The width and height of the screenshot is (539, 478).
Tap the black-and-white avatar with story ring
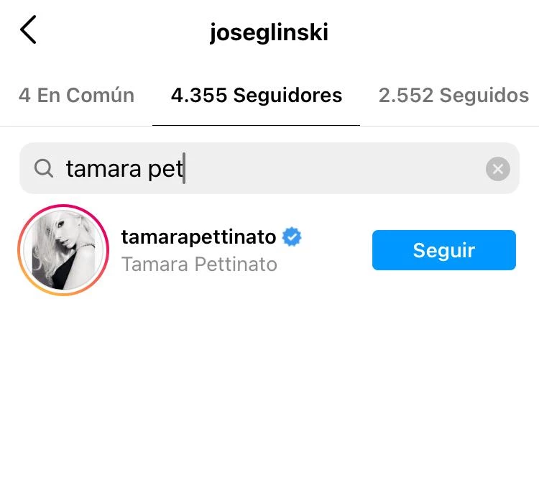click(x=63, y=250)
